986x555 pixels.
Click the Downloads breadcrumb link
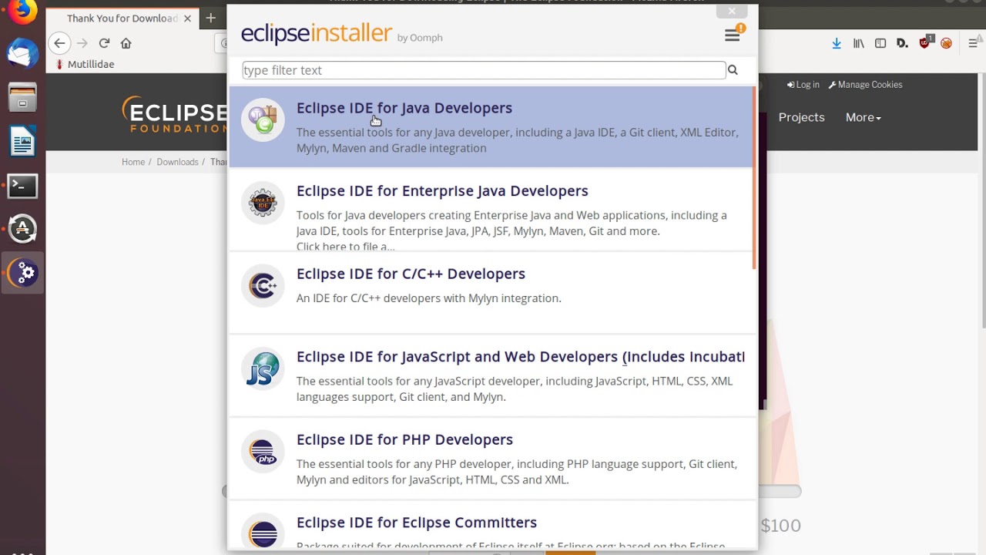click(177, 162)
